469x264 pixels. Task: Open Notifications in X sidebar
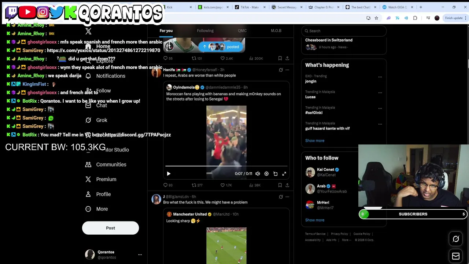(x=106, y=76)
